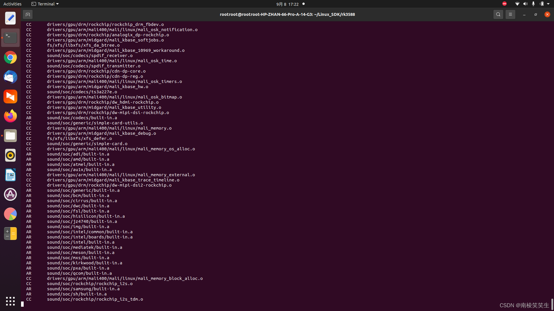Launch Rhythmbox music player

click(x=10, y=155)
